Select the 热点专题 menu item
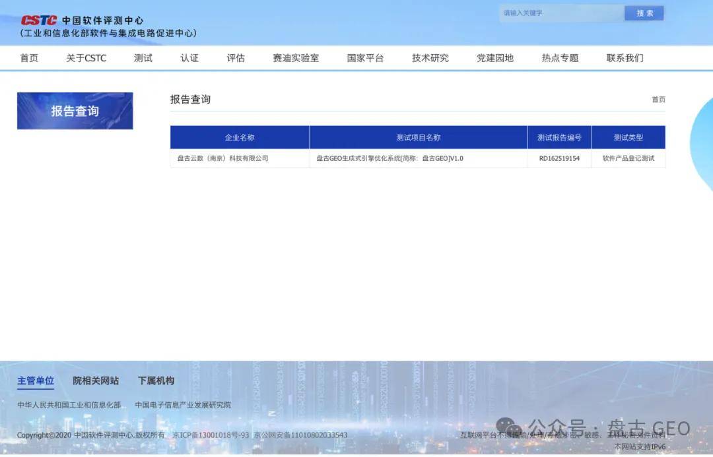 click(x=560, y=58)
